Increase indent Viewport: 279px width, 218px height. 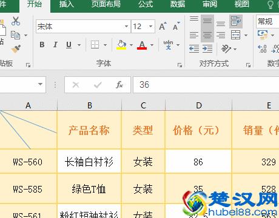tap(207, 49)
